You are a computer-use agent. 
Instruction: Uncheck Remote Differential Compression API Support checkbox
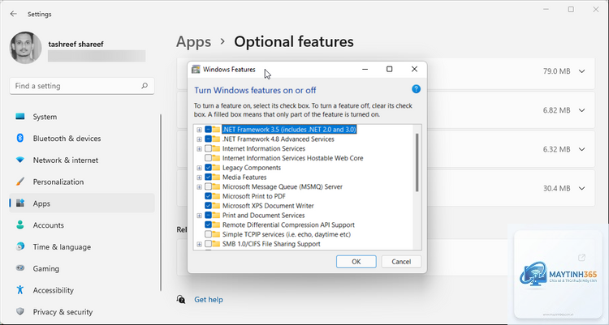(x=208, y=225)
